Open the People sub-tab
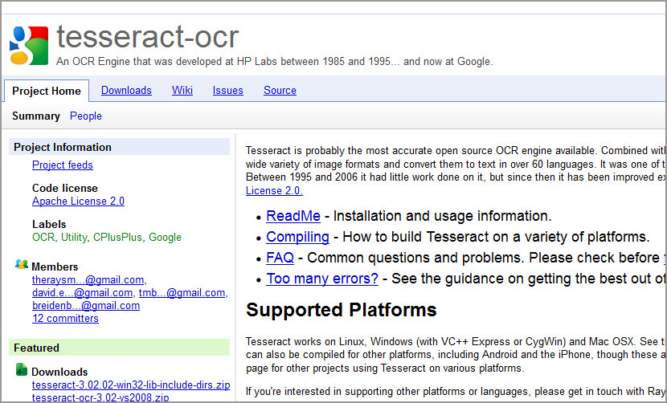The image size is (667, 403). [86, 116]
